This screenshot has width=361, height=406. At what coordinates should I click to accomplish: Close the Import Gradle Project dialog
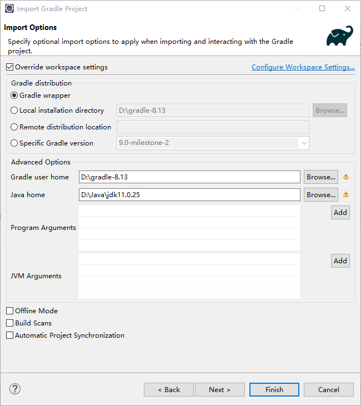(x=348, y=8)
